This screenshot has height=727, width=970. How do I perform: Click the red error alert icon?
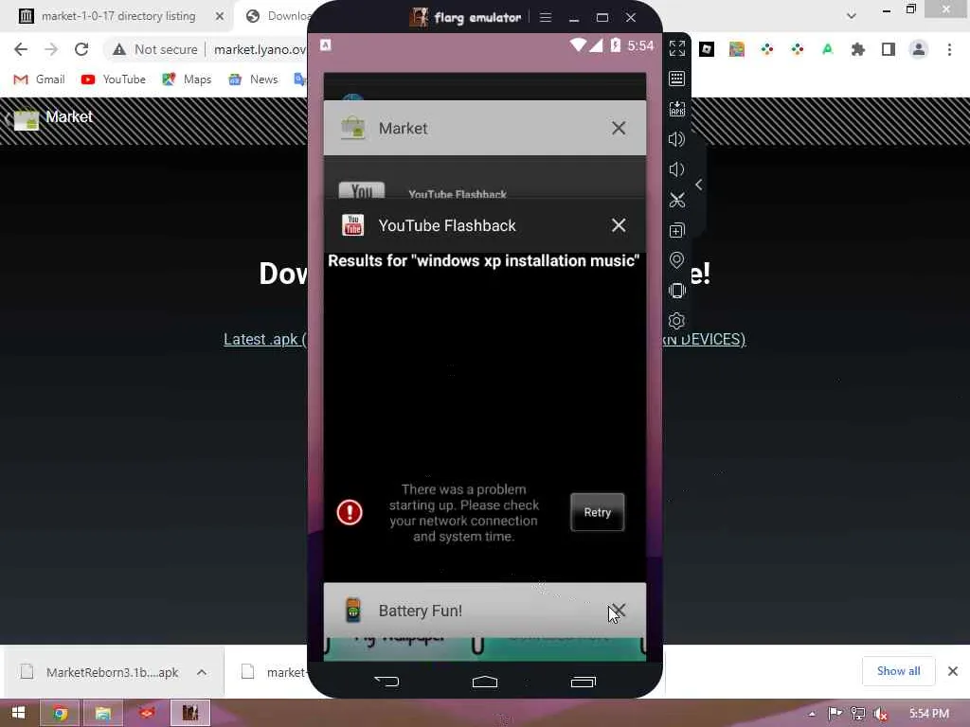[350, 512]
